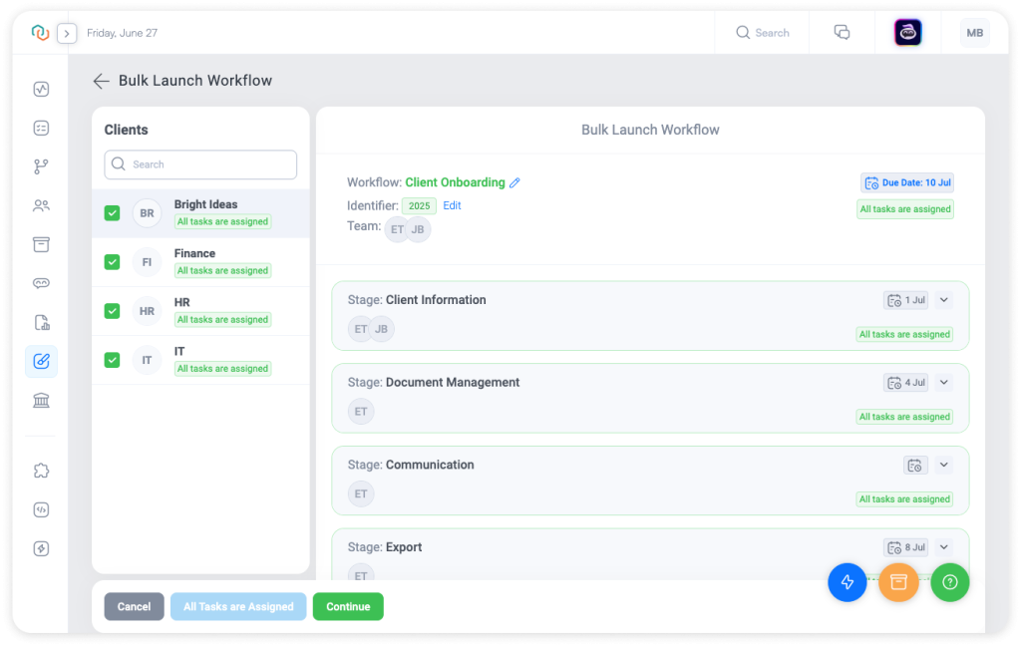Click the Edit link beside identifier
Screen dimensions: 1021x647
(452, 205)
